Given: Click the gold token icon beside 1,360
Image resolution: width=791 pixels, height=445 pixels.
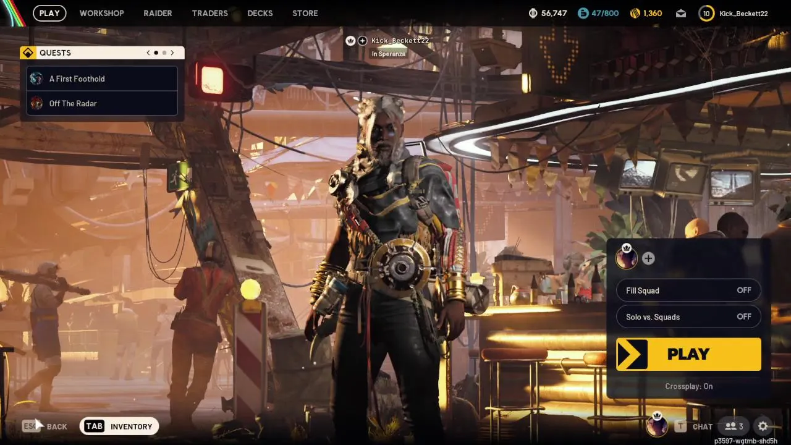Looking at the screenshot, I should click(635, 13).
